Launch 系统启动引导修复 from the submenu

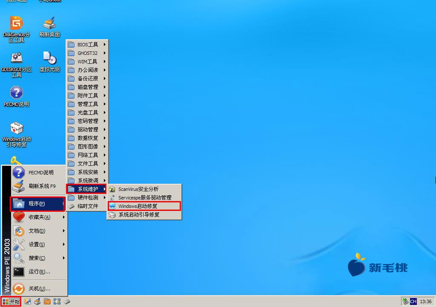tap(144, 215)
